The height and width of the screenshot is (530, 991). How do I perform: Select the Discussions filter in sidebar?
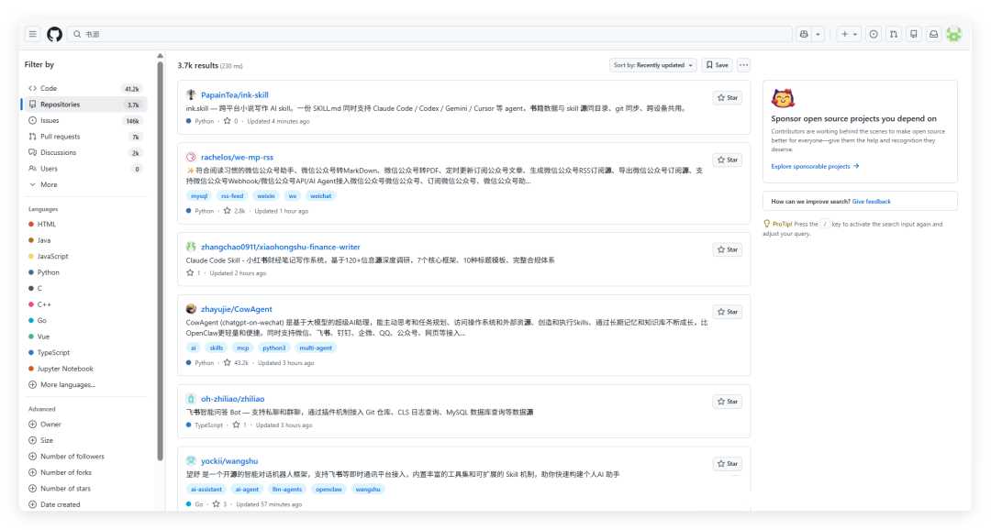coord(84,153)
